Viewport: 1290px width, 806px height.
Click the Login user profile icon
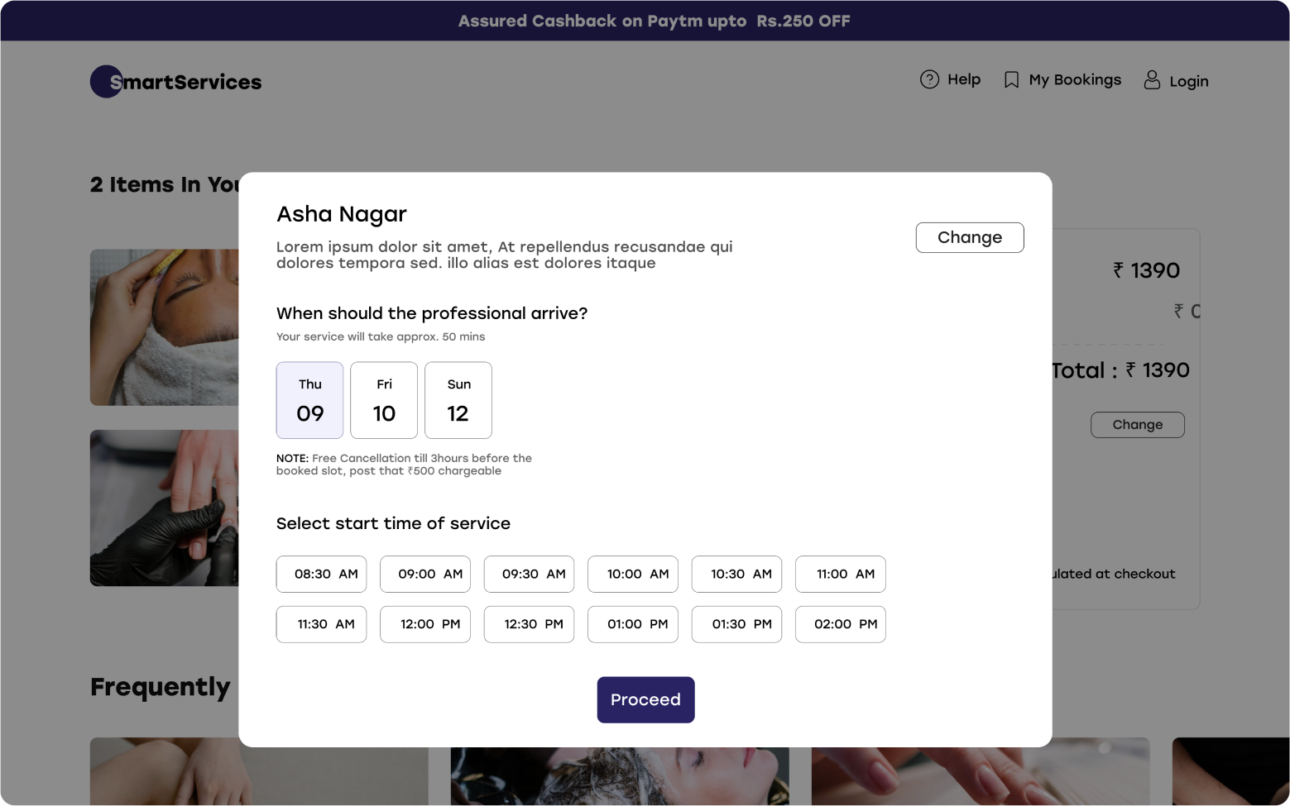coord(1151,80)
